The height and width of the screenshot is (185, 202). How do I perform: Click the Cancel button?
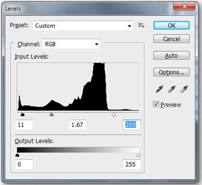(x=171, y=39)
